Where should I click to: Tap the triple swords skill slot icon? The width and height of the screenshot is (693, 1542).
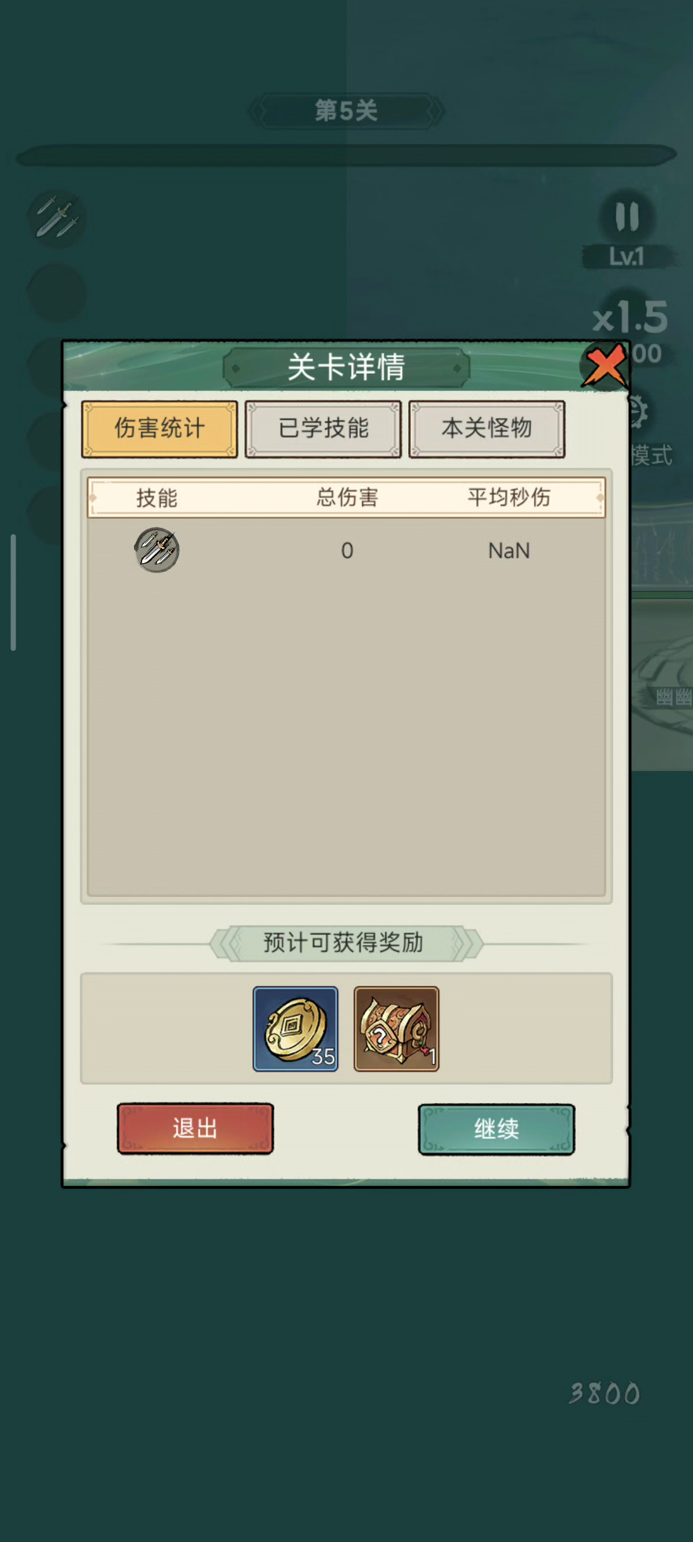[x=57, y=218]
